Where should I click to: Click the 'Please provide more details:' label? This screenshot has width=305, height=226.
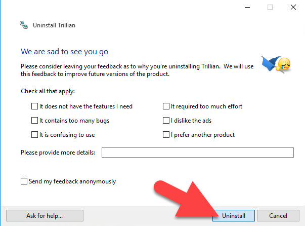[58, 153]
